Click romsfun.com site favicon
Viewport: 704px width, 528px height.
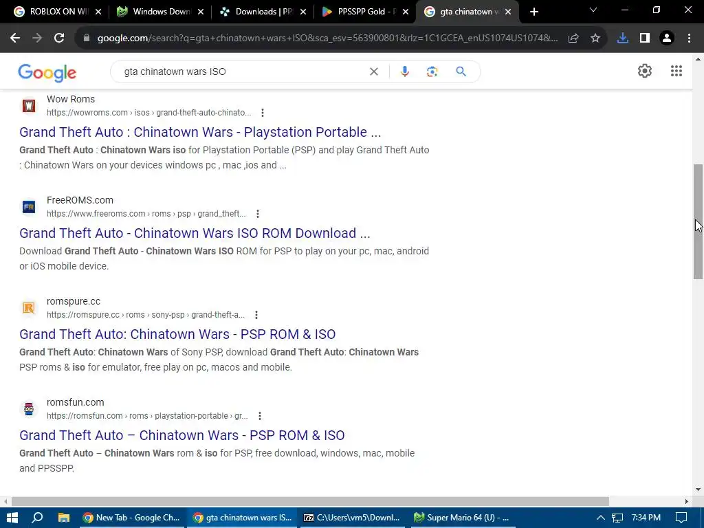[29, 409]
